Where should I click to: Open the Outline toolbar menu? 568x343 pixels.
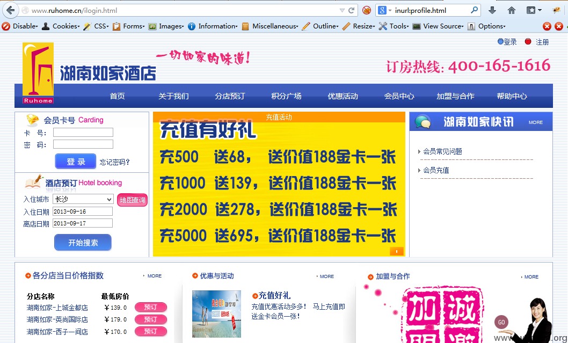pyautogui.click(x=320, y=26)
